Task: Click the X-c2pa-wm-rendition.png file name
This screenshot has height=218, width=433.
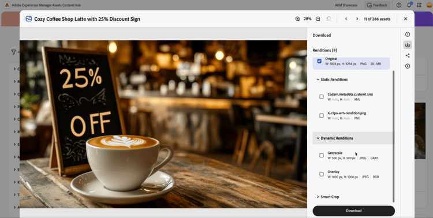Action: [347, 113]
